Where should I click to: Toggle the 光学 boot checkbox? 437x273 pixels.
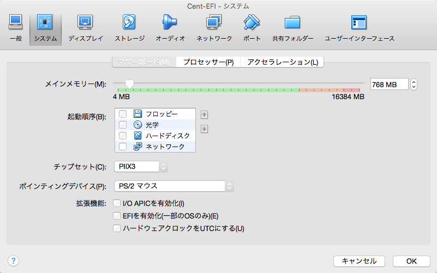pos(123,125)
